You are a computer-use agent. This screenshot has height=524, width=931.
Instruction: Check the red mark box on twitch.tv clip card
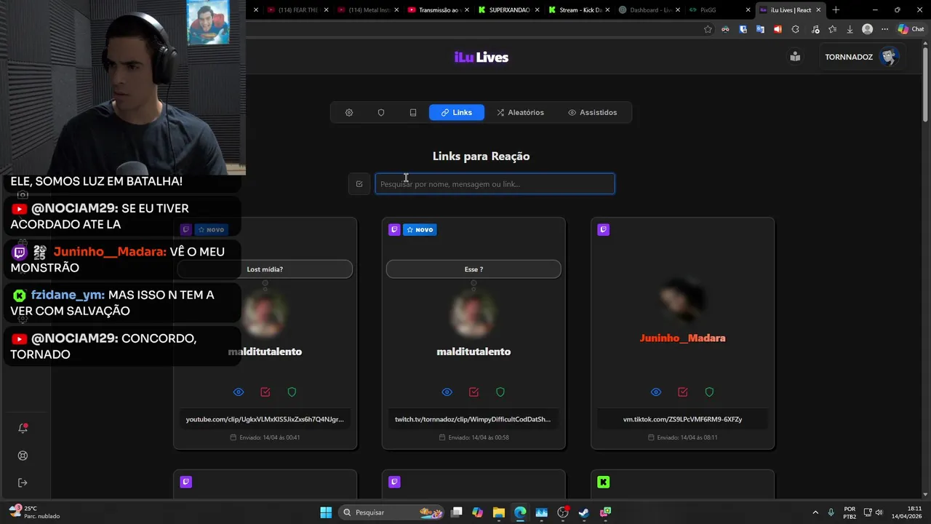(x=474, y=392)
